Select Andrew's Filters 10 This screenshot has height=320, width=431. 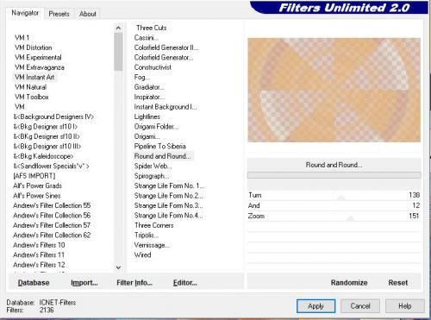(x=39, y=245)
